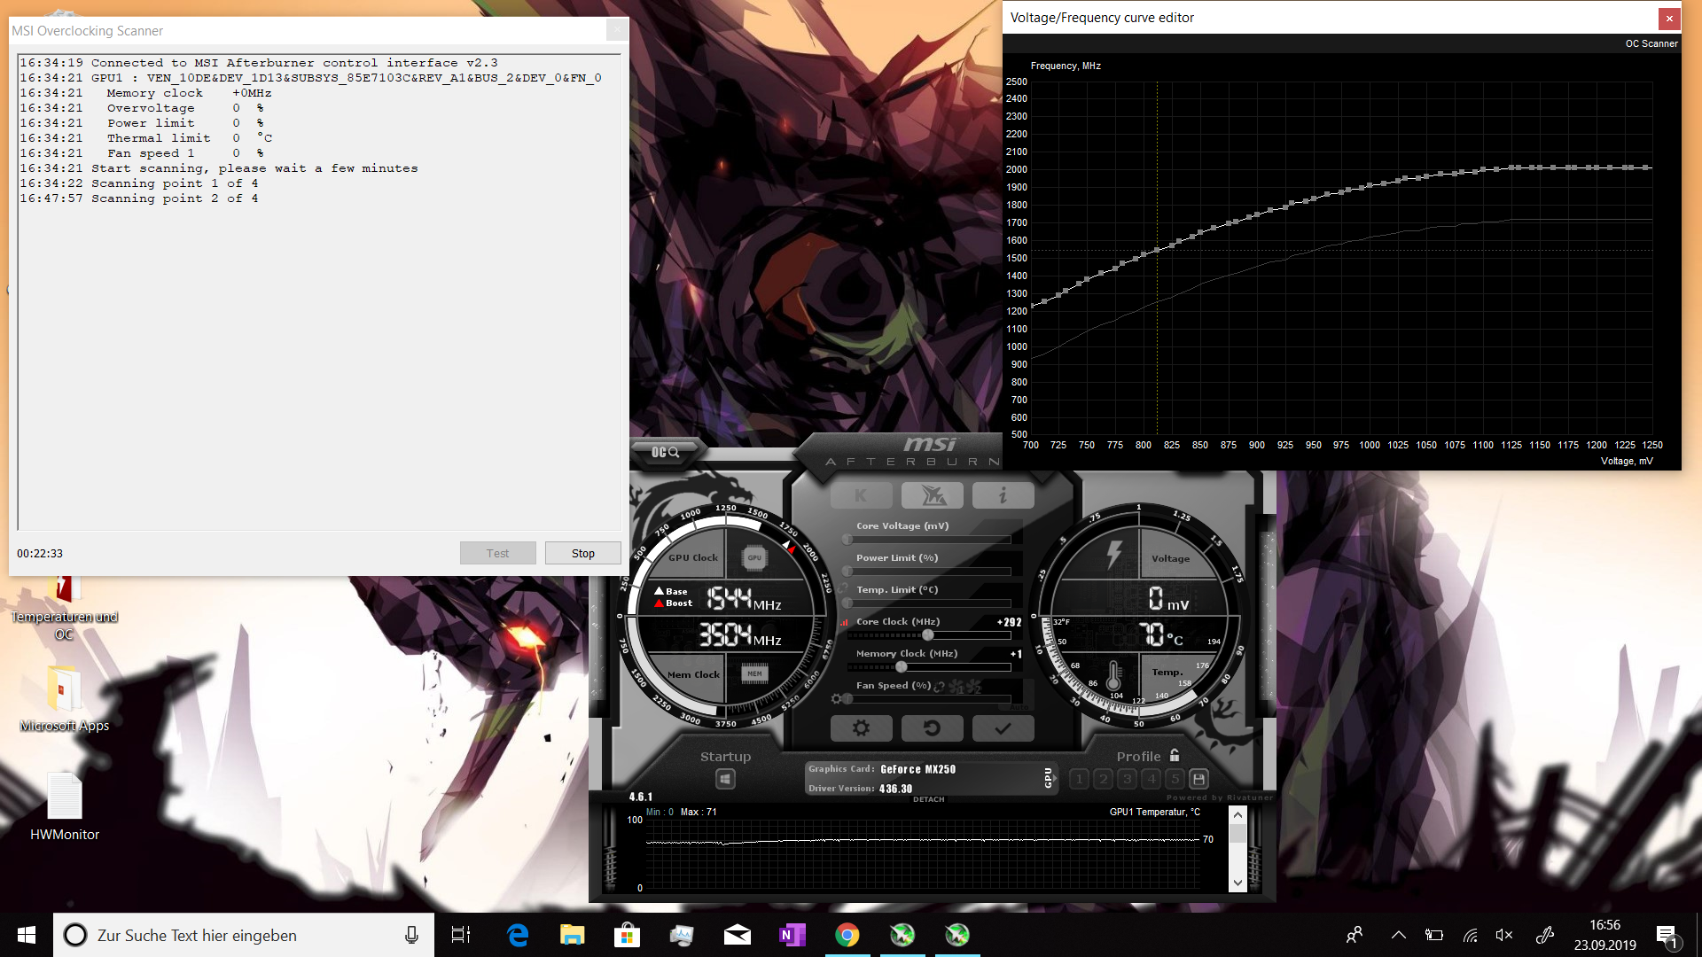
Task: Click the disabled Test button in the scanner
Action: tap(497, 552)
